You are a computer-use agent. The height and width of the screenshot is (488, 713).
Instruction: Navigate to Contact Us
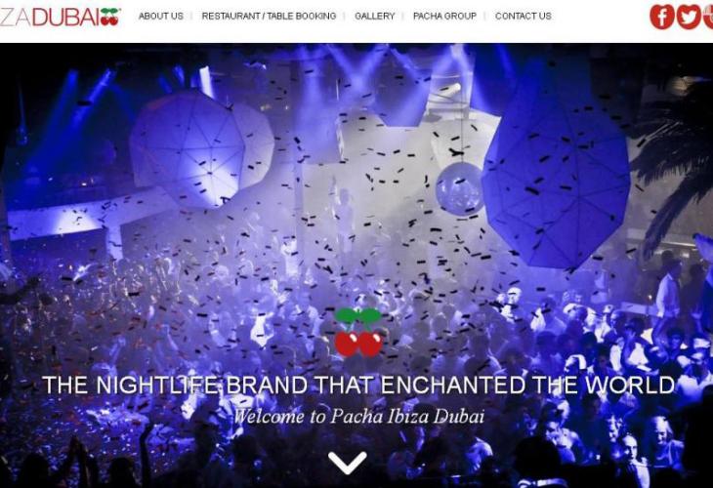click(524, 16)
